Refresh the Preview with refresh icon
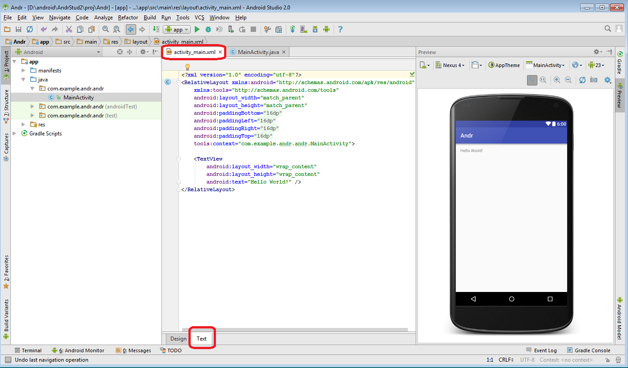 tap(582, 80)
